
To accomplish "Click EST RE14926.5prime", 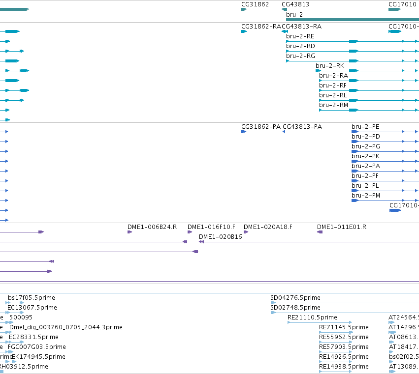I will point(344,357).
